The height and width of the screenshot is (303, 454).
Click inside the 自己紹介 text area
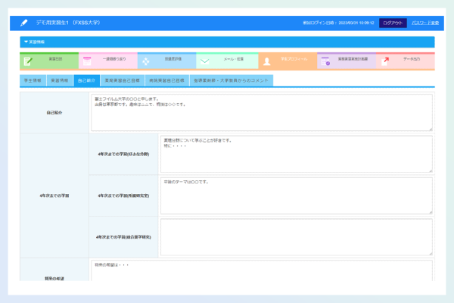click(x=262, y=112)
